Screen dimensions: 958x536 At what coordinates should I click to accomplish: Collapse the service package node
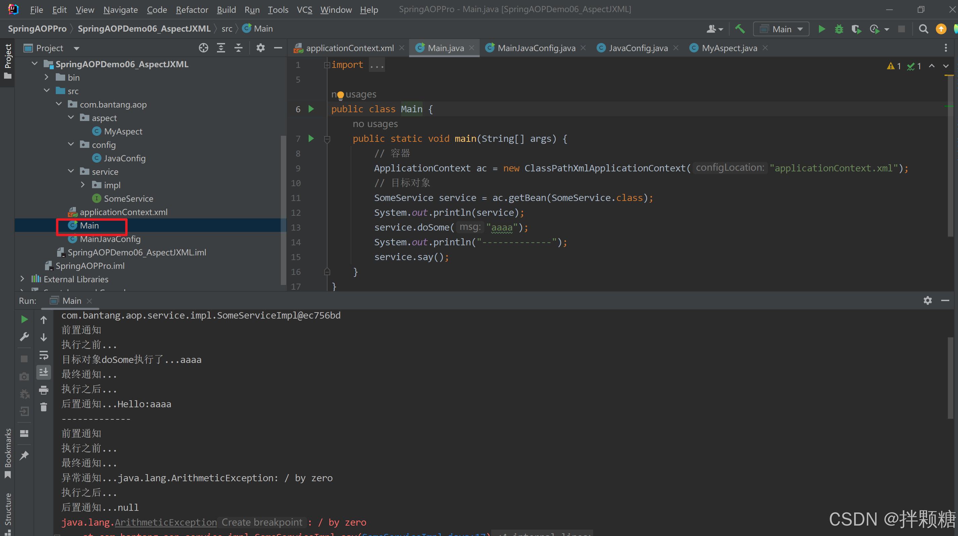[x=71, y=171]
